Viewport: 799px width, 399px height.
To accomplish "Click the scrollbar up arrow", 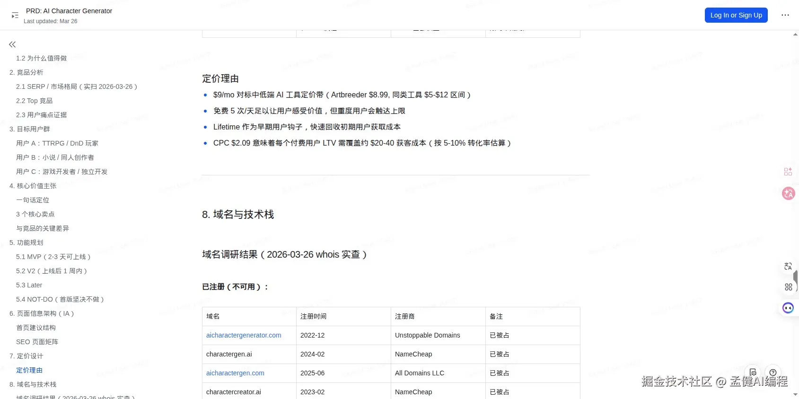I will 795,35.
